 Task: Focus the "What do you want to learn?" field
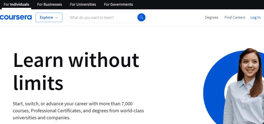102,17
